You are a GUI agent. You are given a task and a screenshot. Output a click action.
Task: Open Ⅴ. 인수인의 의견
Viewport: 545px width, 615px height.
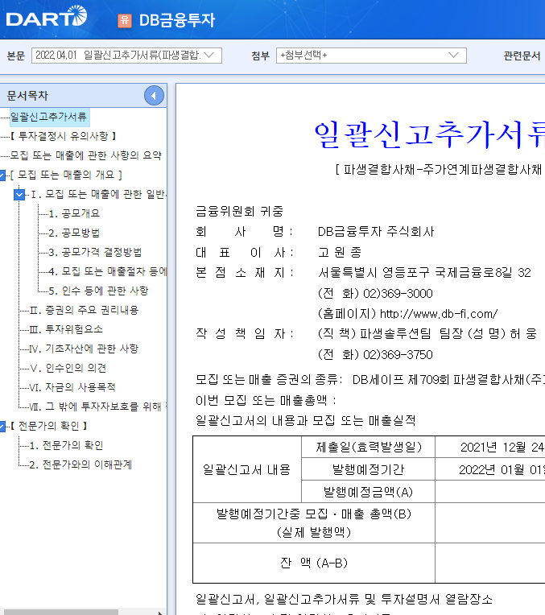(68, 368)
